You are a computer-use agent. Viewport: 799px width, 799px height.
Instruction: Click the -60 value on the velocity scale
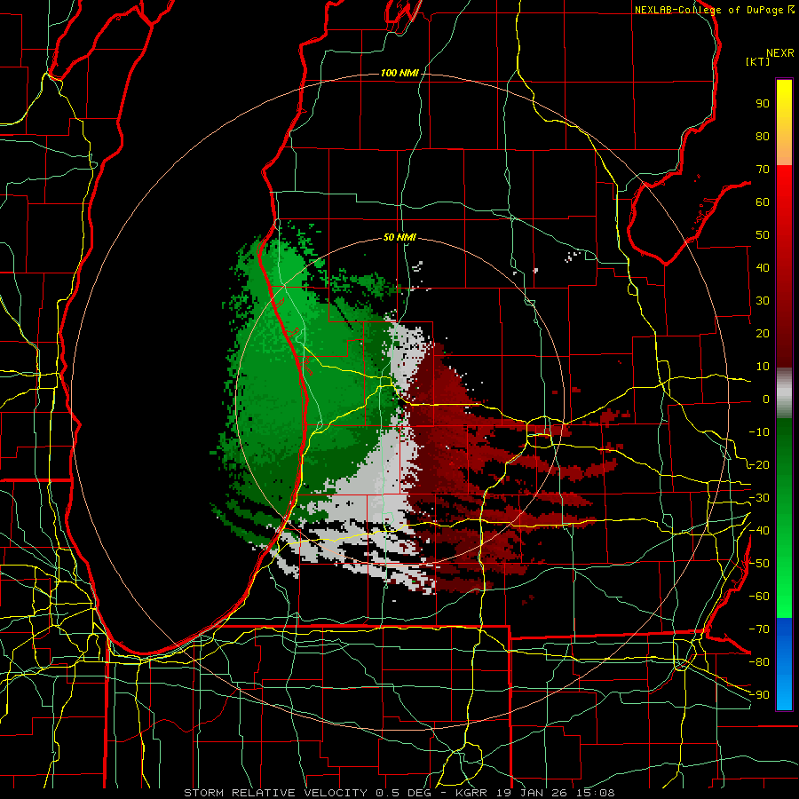759,597
